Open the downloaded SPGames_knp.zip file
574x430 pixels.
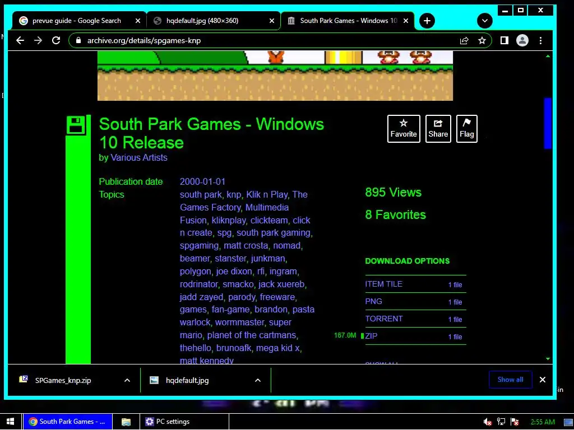[63, 380]
